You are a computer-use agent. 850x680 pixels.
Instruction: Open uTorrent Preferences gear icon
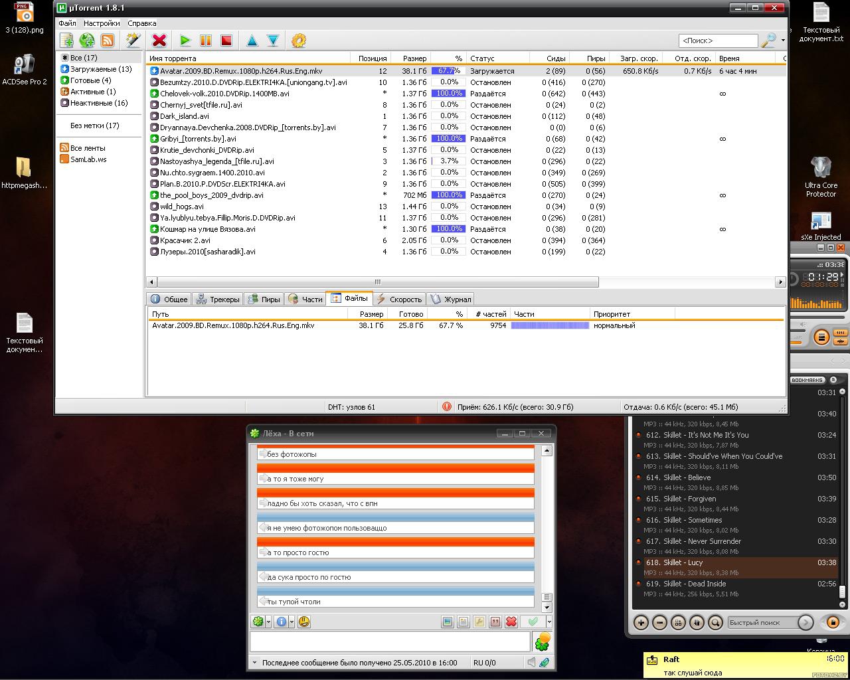pyautogui.click(x=299, y=41)
